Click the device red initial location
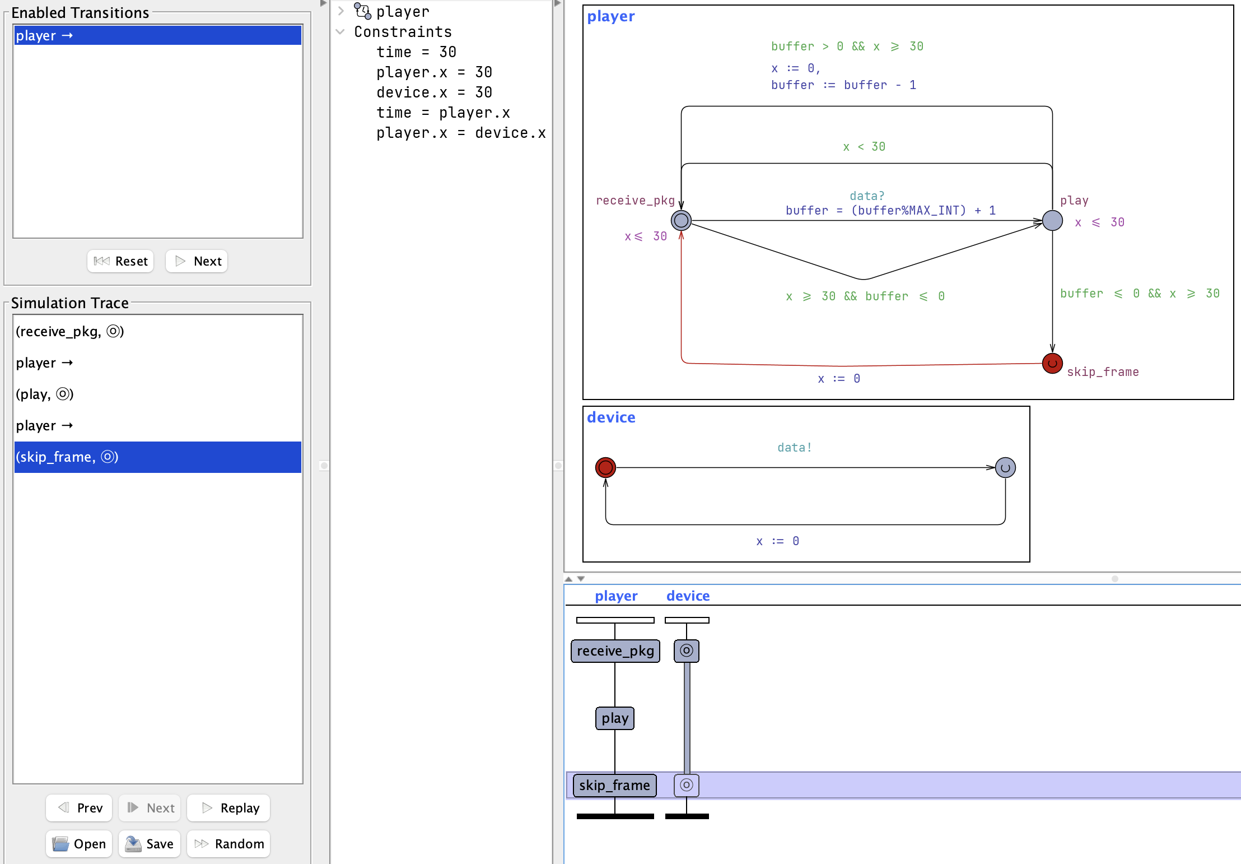Image resolution: width=1241 pixels, height=864 pixels. [605, 467]
